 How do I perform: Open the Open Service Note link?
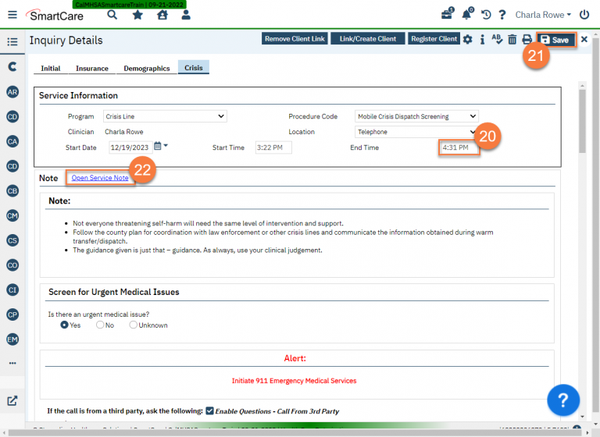[x=100, y=178]
